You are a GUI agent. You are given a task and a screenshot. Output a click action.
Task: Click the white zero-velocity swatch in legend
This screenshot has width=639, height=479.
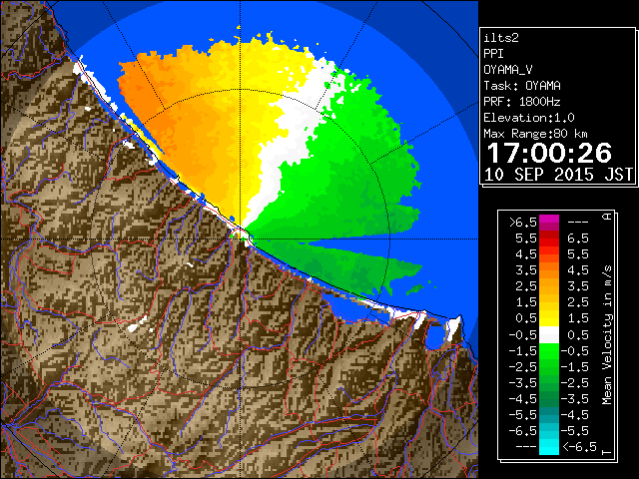point(549,335)
